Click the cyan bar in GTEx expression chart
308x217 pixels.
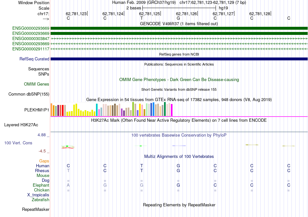[97, 110]
